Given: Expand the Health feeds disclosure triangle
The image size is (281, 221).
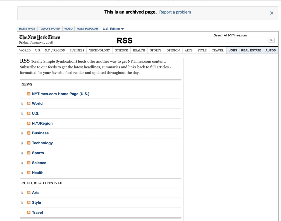Looking at the screenshot, I should tap(22, 173).
